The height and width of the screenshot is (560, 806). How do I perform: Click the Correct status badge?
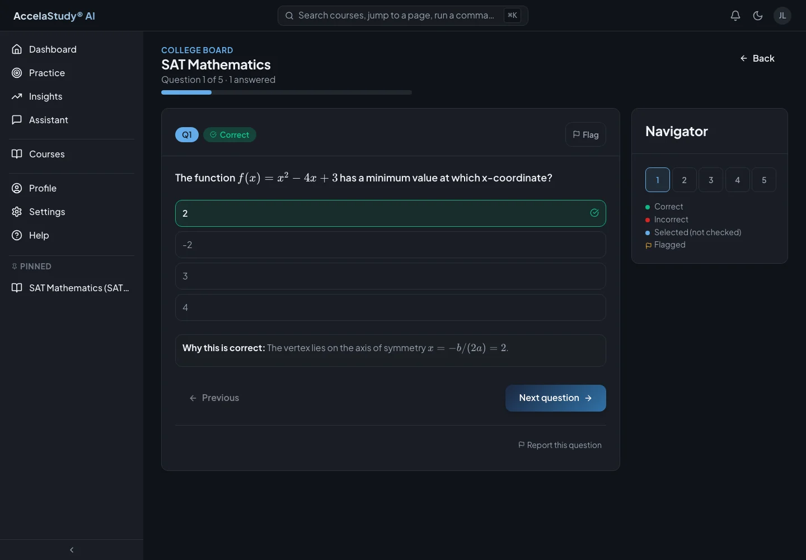tap(229, 135)
